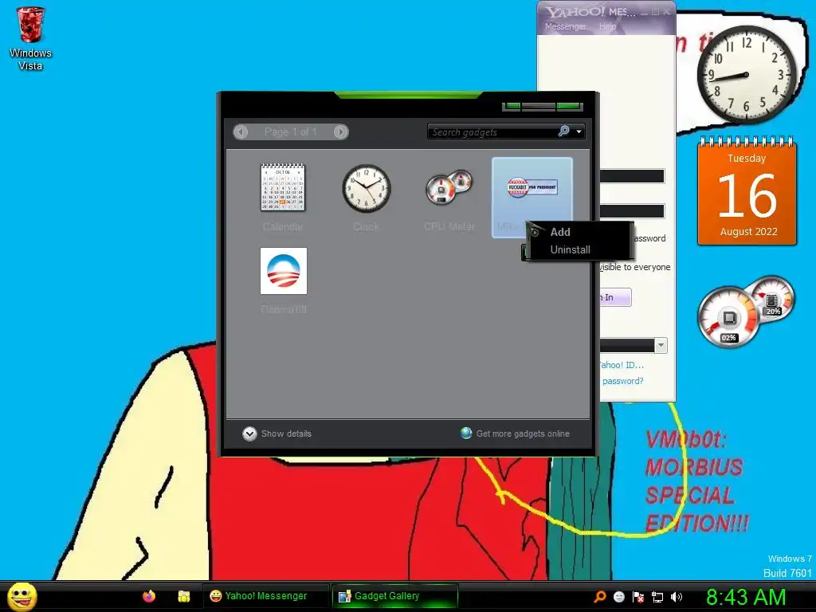Screen dimensions: 816x612
Task: Open the search gadgets dropdown arrow
Action: [579, 131]
